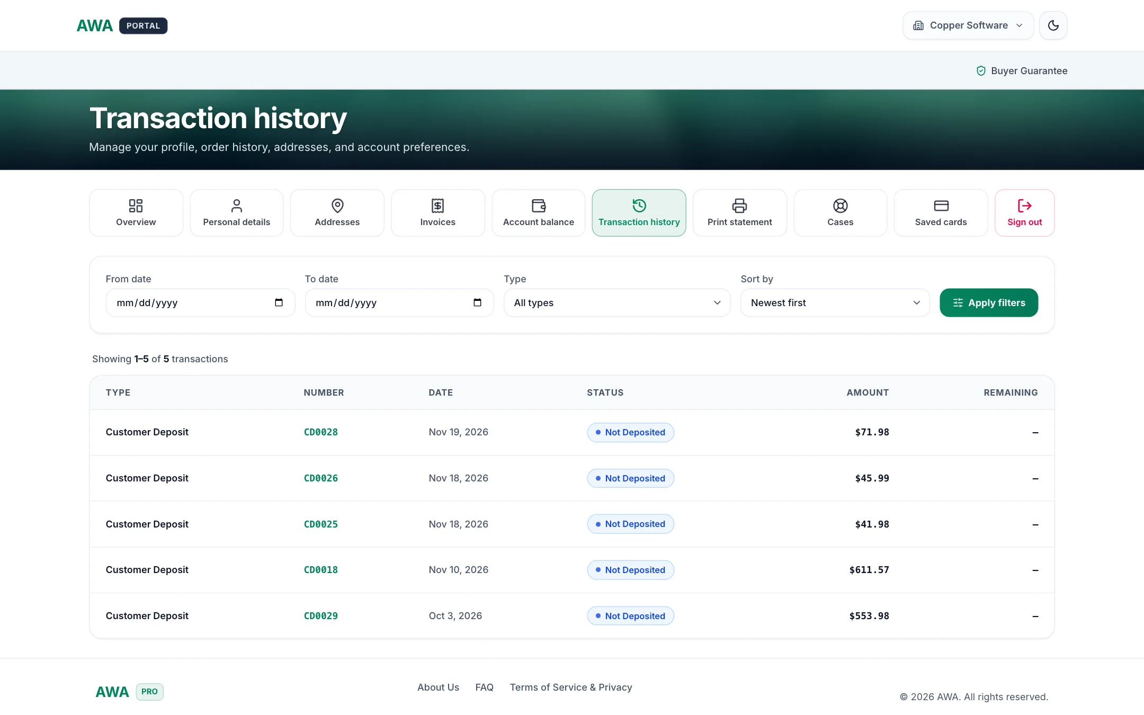Open transaction number CD0028
This screenshot has width=1144, height=715.
click(321, 432)
